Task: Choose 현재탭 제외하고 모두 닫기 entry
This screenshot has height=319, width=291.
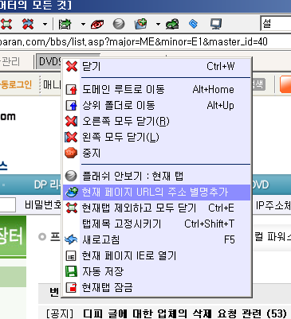Action: (157, 208)
